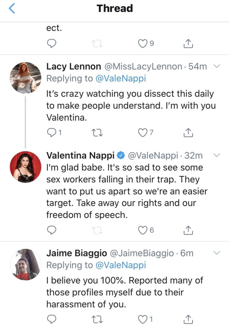
Task: Share Jaime Biaggio's tweet
Action: [188, 319]
